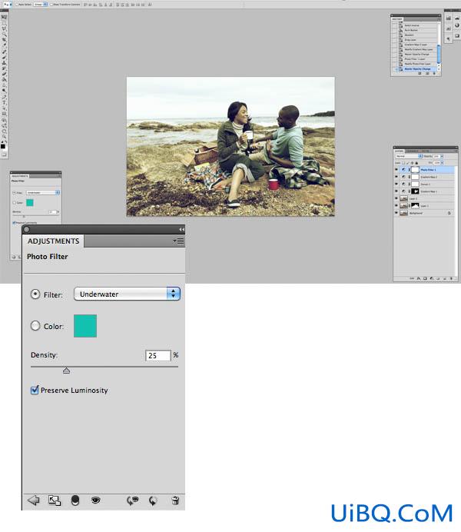Toggle the Auto-Select checkbox in the options bar
Screen dimensions: 461x532
[17, 5]
